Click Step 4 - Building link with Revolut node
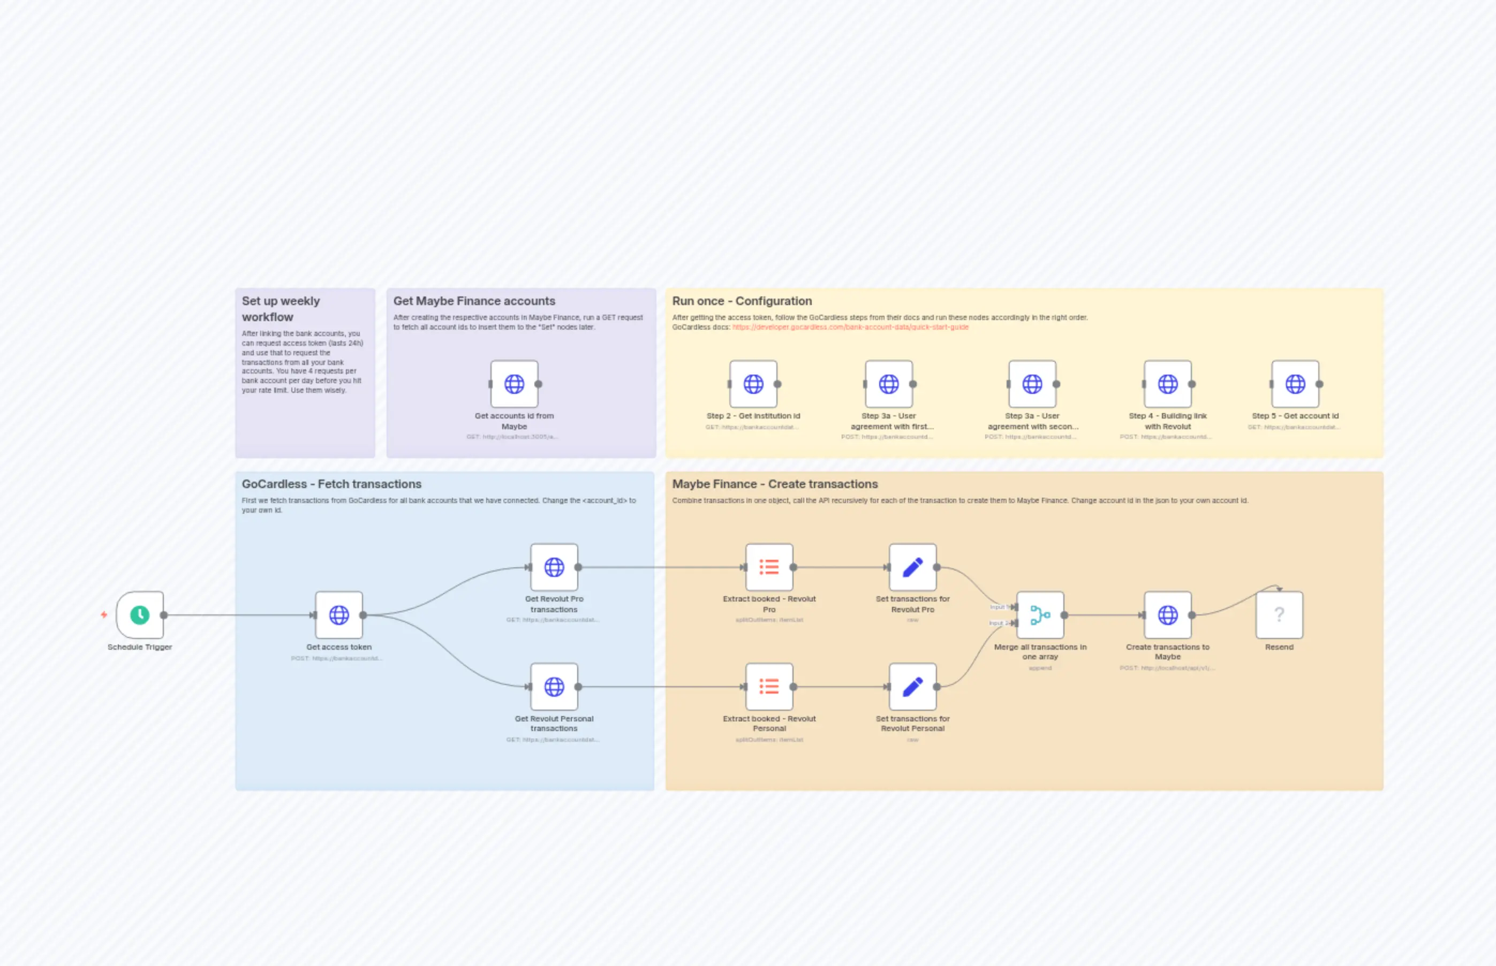This screenshot has height=966, width=1496. (1168, 384)
